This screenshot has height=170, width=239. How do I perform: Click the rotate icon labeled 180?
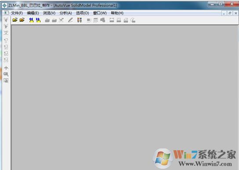pyautogui.click(x=6, y=54)
